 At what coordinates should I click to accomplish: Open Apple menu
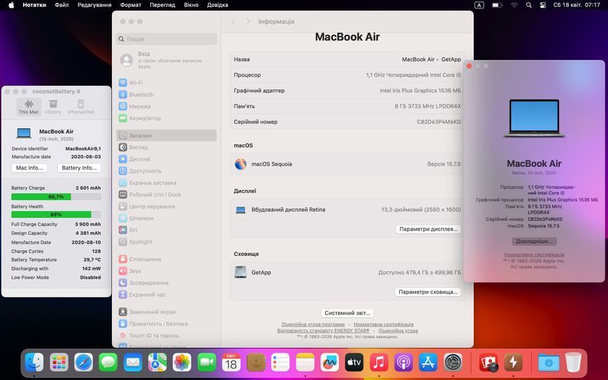[11, 5]
